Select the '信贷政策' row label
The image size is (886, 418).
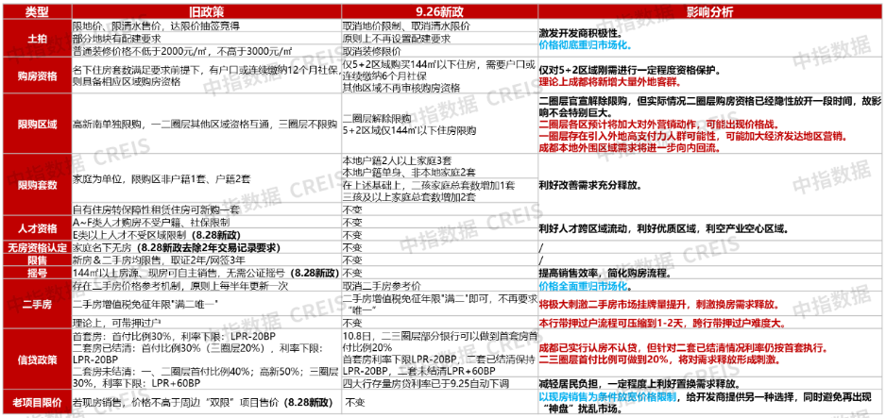[x=37, y=359]
